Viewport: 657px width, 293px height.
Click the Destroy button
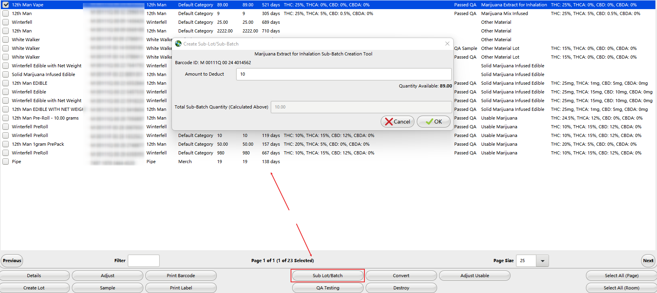pyautogui.click(x=401, y=288)
